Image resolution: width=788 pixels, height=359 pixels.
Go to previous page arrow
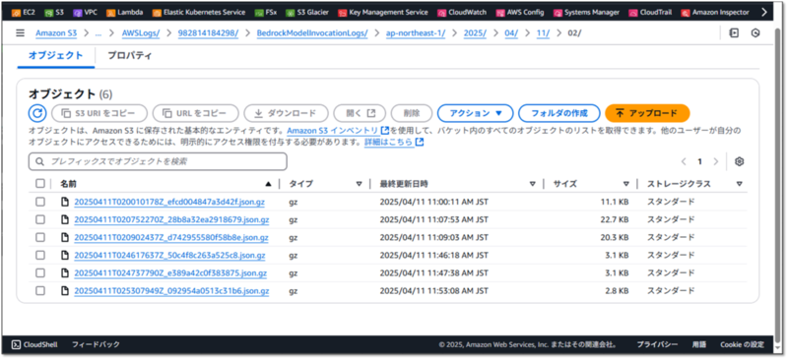(684, 161)
